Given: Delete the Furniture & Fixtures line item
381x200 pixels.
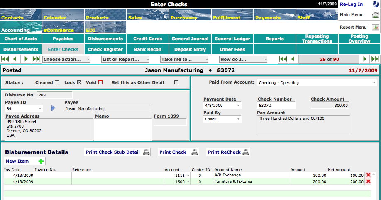Looking at the screenshot, I should (369, 181).
